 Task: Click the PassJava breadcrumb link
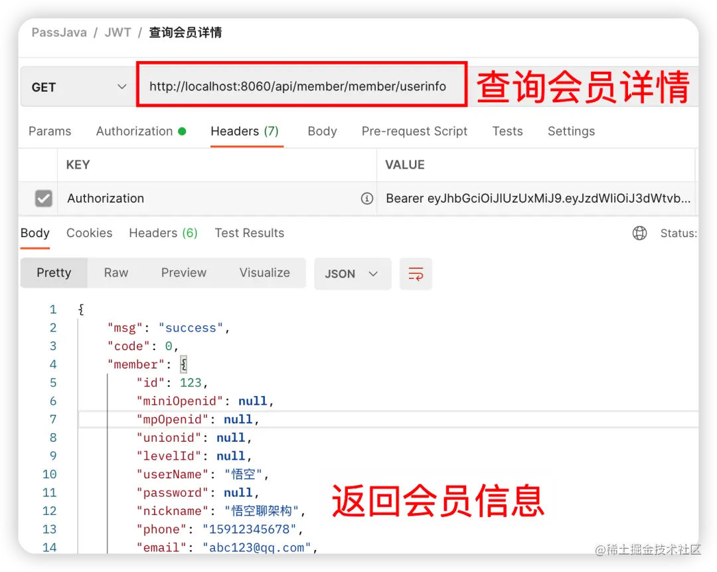tap(59, 32)
